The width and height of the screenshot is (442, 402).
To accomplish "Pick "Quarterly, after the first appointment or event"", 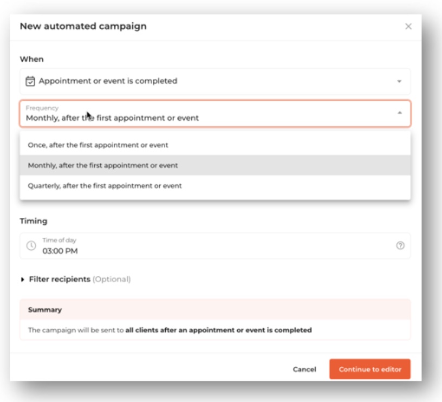I will tap(105, 186).
